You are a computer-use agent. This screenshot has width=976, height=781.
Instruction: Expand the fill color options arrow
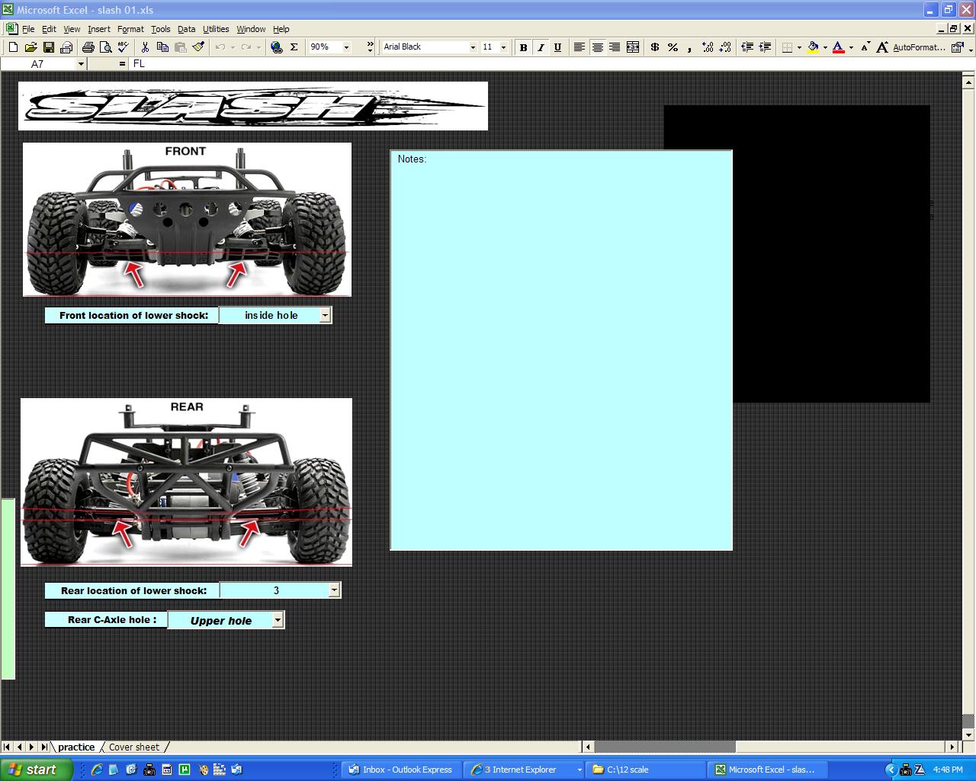coord(825,47)
